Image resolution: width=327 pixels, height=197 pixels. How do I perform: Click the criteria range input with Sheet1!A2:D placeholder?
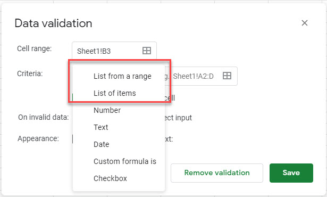[201, 76]
